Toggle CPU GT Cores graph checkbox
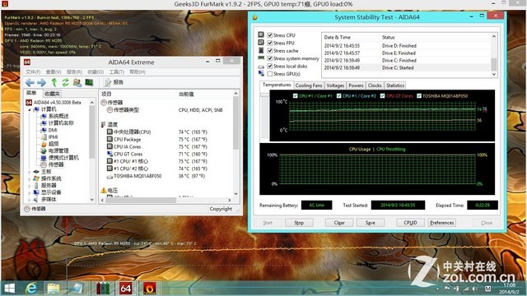 click(x=382, y=96)
